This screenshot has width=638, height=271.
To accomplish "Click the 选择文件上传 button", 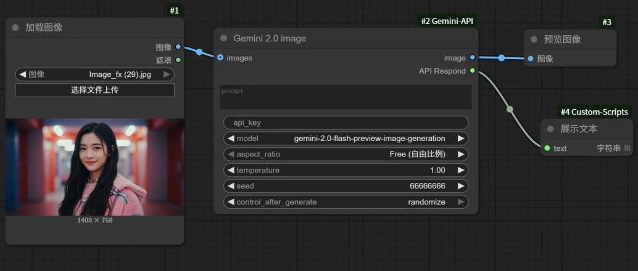I will coord(95,90).
